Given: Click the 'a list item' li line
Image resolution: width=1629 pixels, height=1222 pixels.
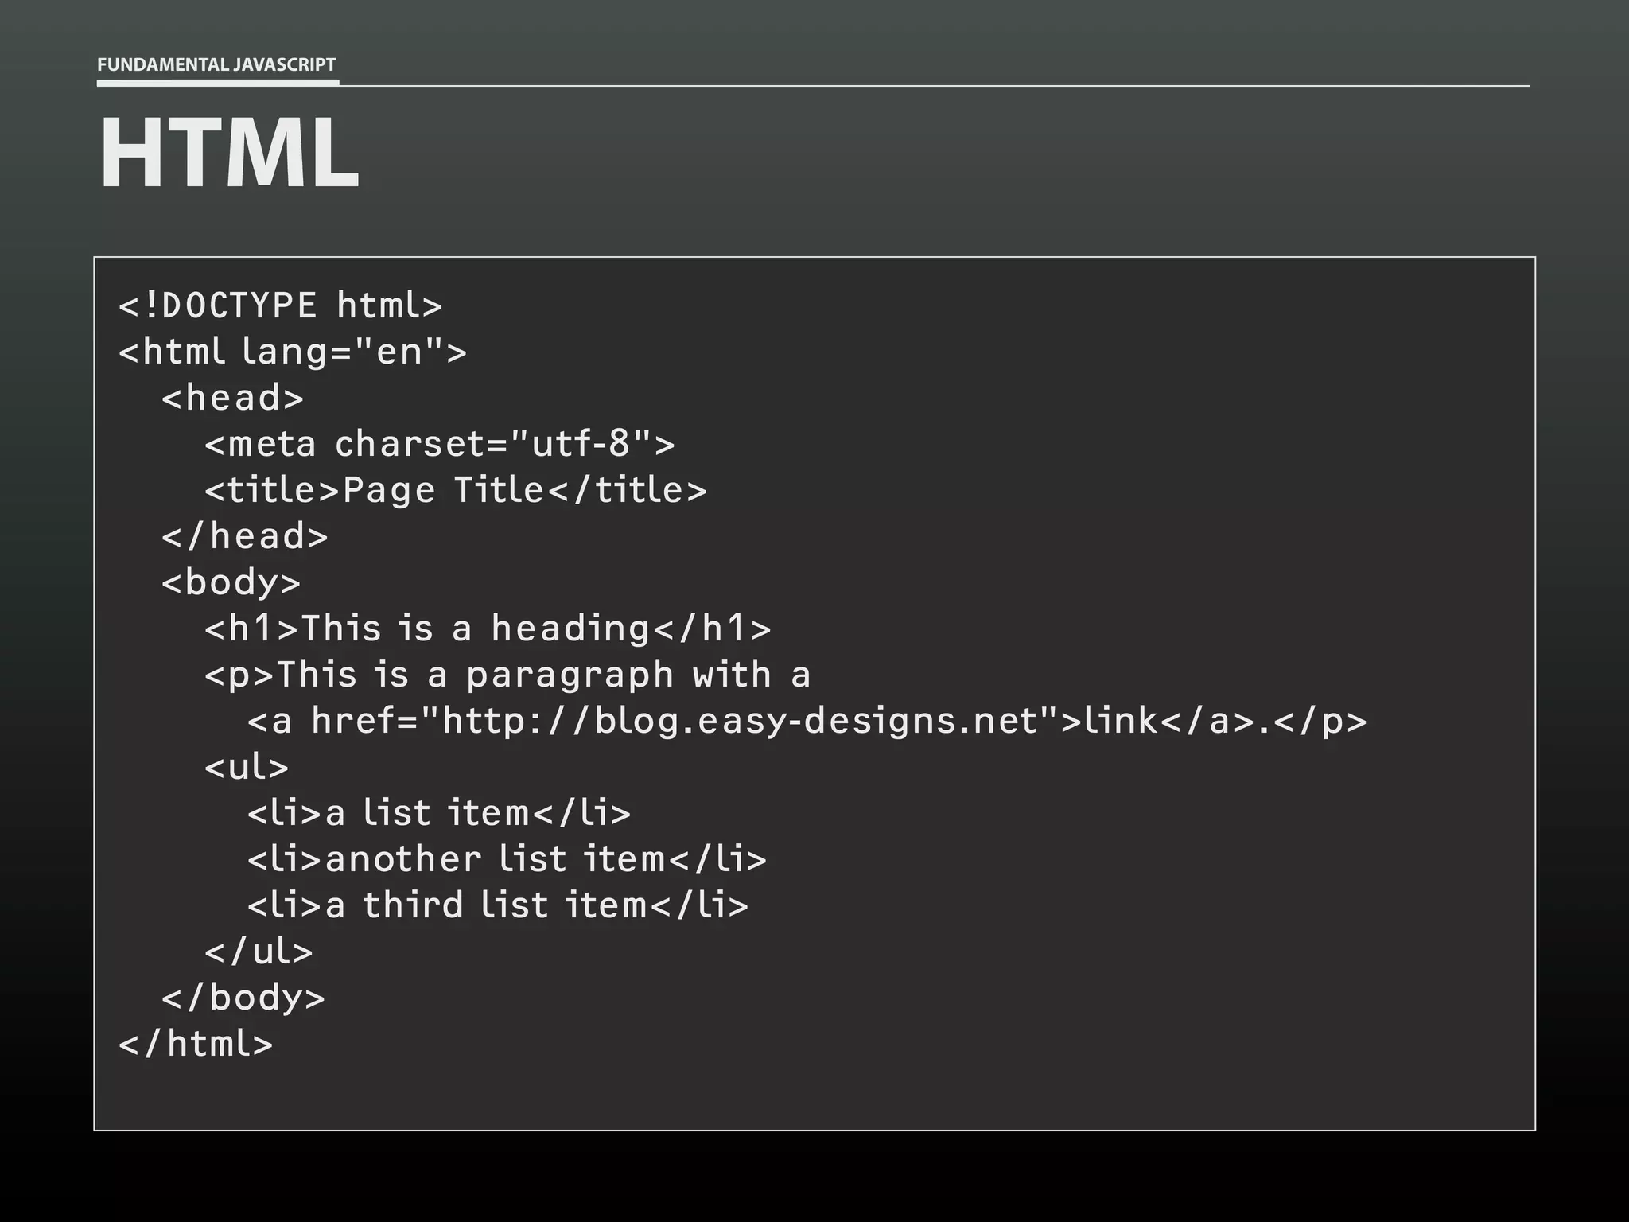Looking at the screenshot, I should (439, 813).
